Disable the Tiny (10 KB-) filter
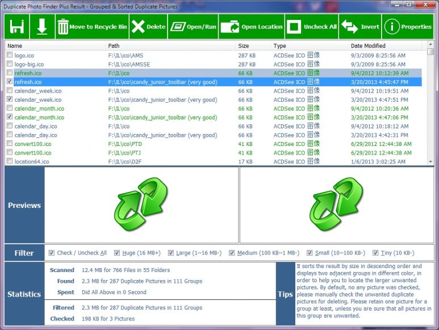The image size is (439, 330). click(x=374, y=253)
